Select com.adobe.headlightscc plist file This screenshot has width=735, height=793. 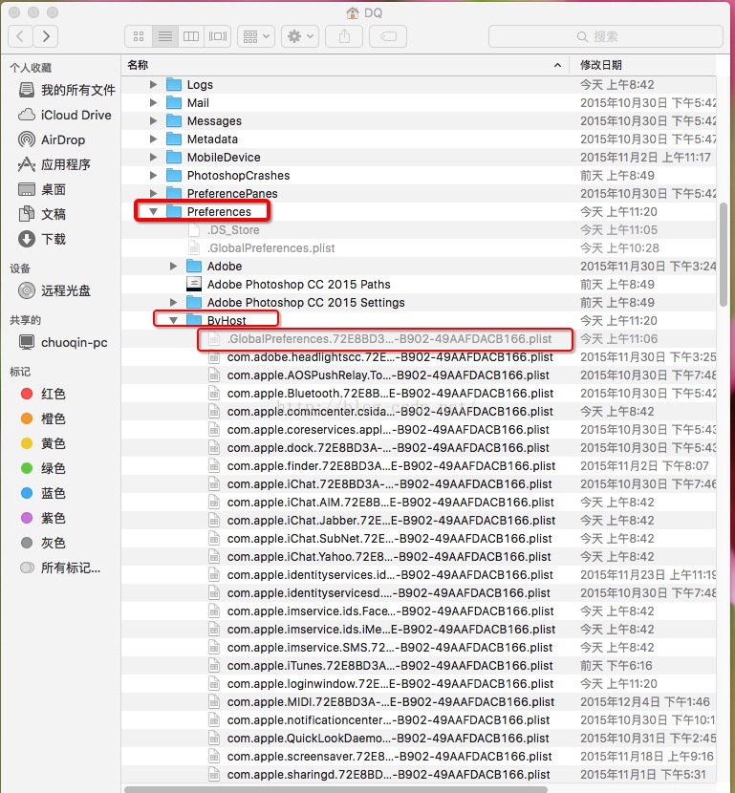pyautogui.click(x=390, y=357)
